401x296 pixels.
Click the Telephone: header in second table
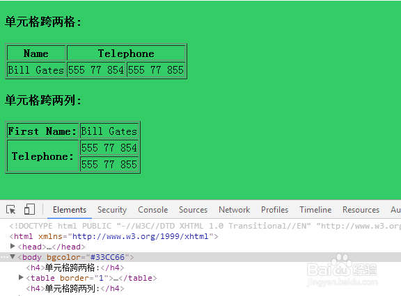tap(42, 156)
